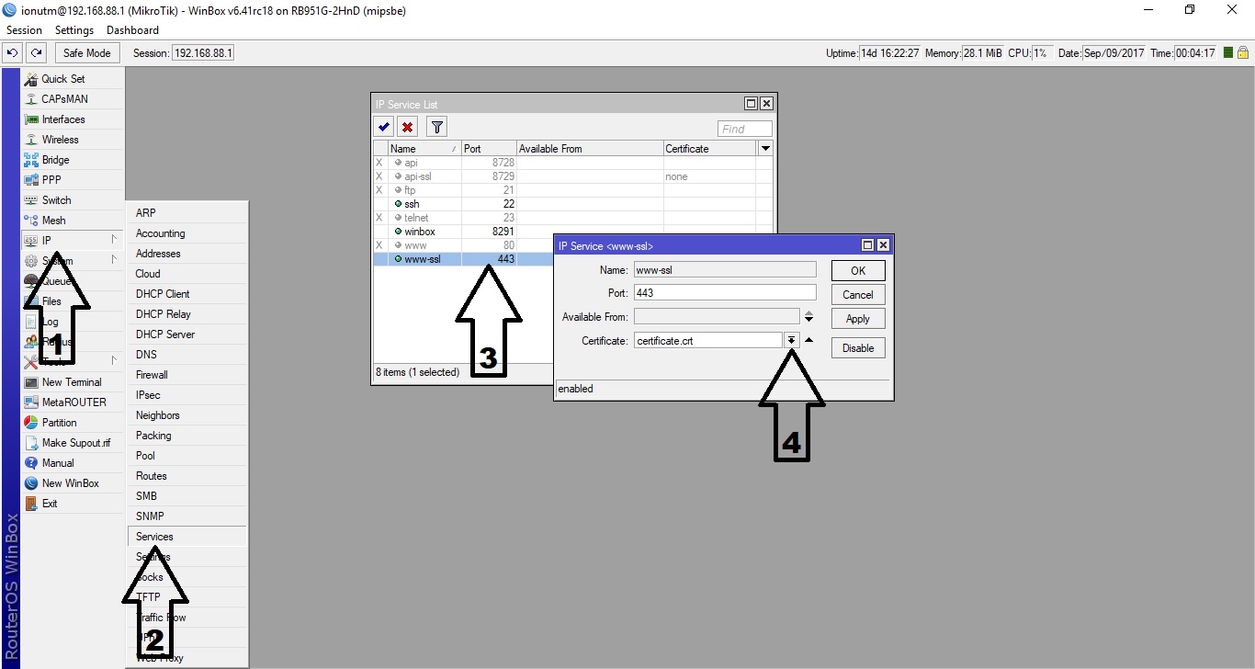
Task: Click the red X disable icon
Action: point(407,128)
